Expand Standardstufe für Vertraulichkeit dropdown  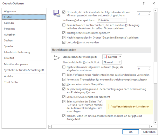(x=112, y=62)
